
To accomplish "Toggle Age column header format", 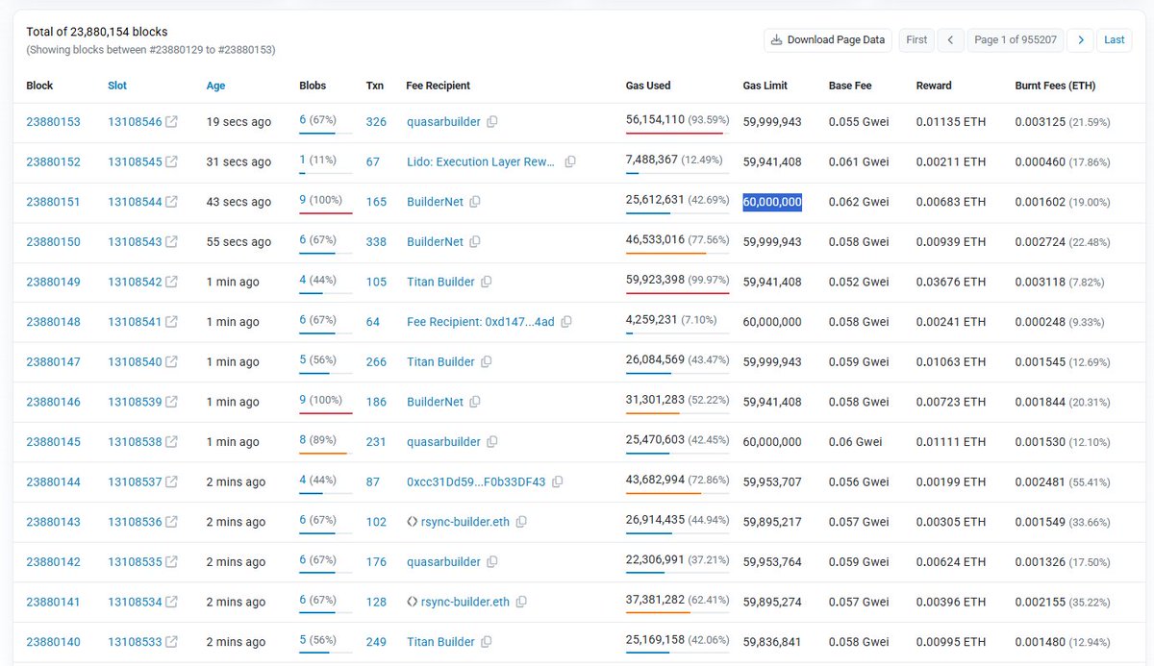I will tap(215, 86).
